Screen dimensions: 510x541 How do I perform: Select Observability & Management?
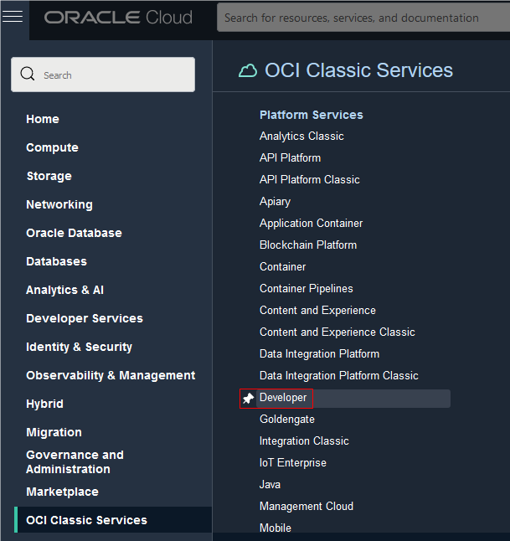coord(111,375)
